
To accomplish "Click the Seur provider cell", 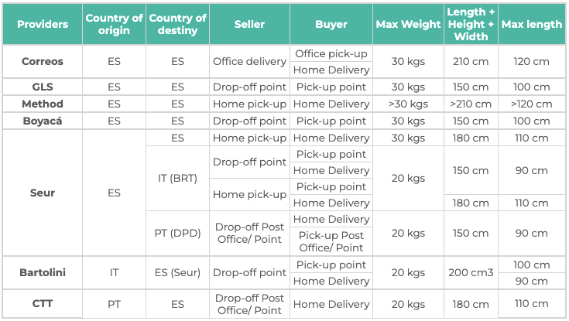I will click(43, 193).
